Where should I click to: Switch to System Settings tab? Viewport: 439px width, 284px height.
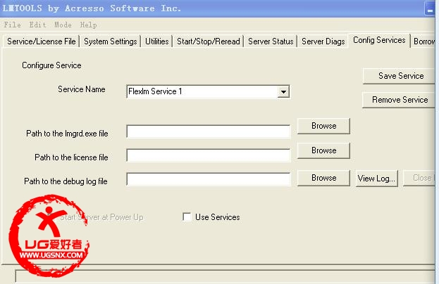[x=111, y=41]
